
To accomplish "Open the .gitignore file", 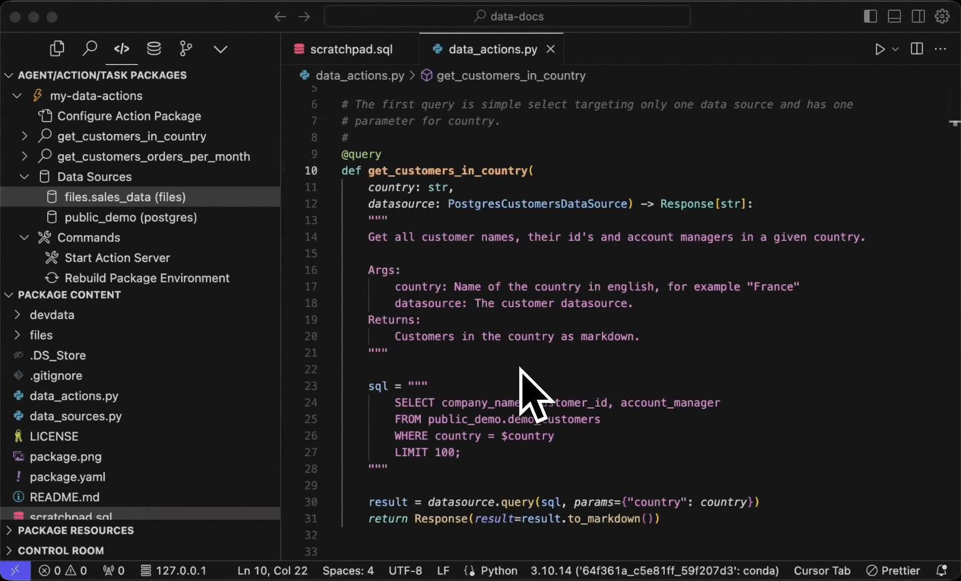I will [x=56, y=375].
